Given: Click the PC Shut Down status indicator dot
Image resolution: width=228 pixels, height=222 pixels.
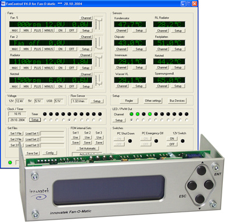Looking at the screenshot, I should [x=130, y=141].
